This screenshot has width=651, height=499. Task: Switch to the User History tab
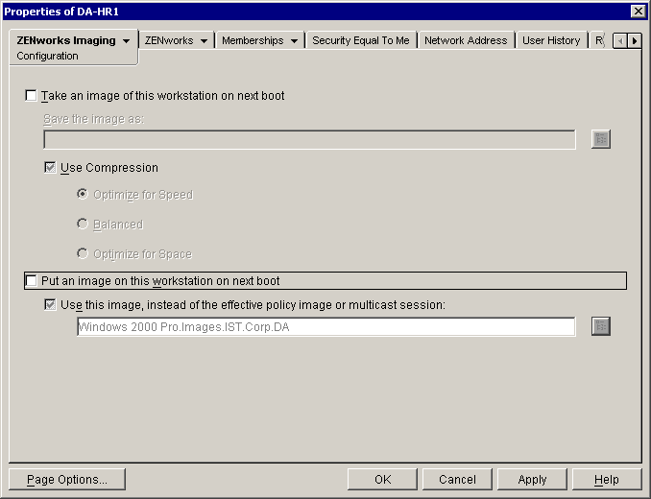(x=551, y=40)
